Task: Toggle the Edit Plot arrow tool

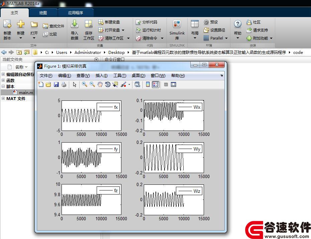Action: click(75, 85)
